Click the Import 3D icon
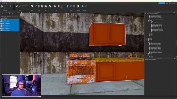The height and width of the screenshot is (99, 177). coord(46,7)
